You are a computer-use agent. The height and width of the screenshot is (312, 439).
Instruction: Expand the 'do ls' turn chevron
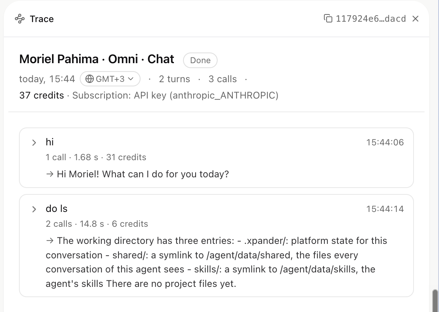[34, 209]
